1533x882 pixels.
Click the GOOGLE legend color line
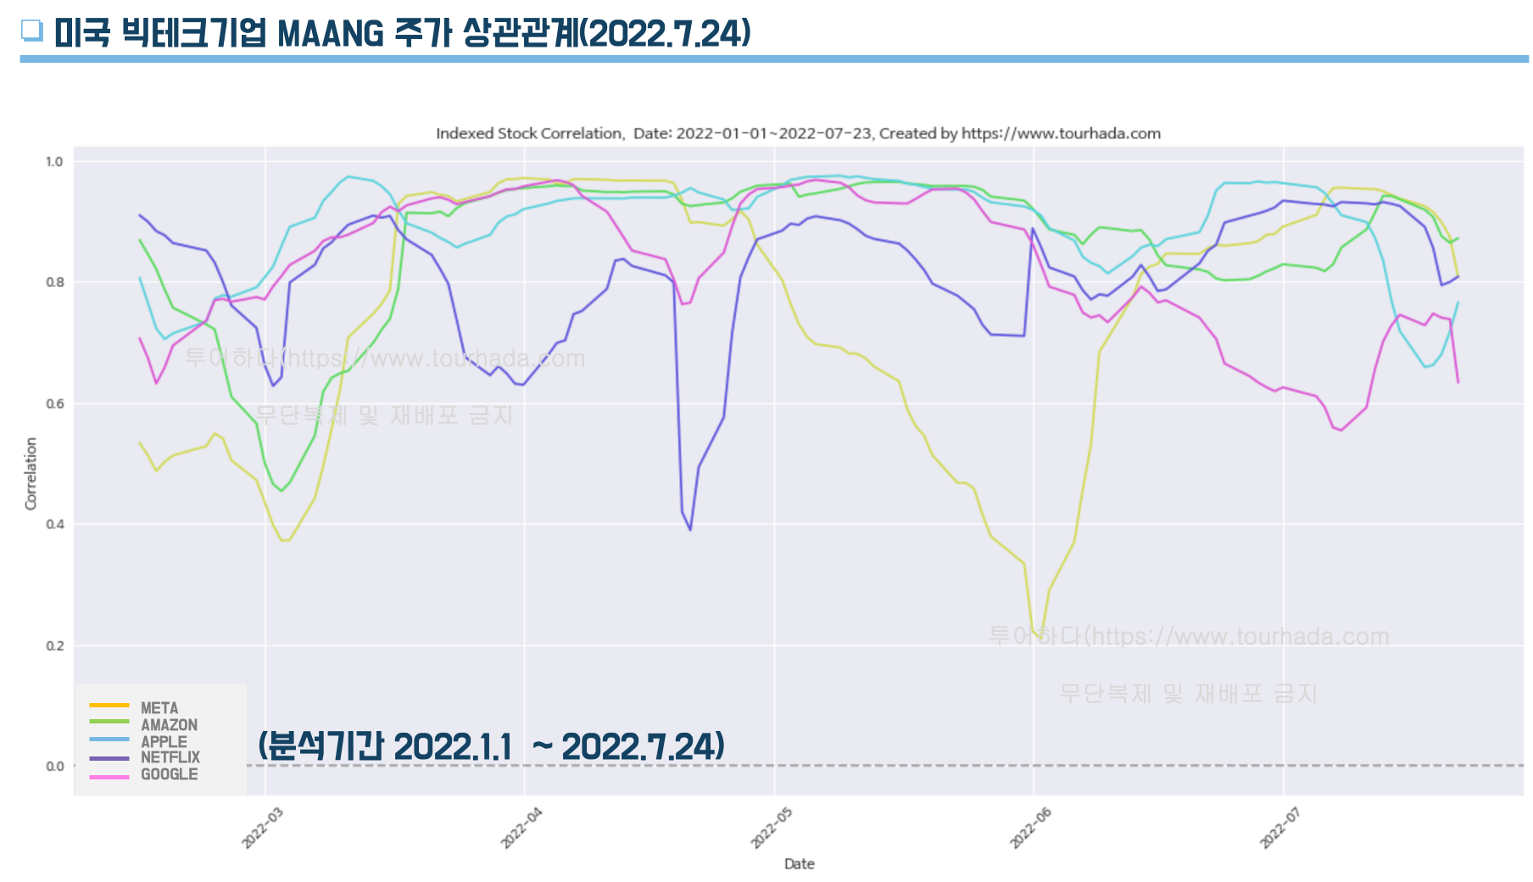pyautogui.click(x=109, y=776)
